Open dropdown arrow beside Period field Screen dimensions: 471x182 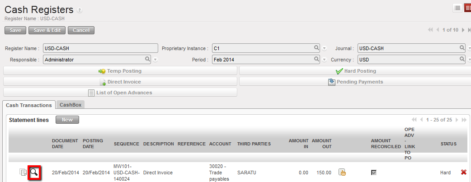[324, 60]
